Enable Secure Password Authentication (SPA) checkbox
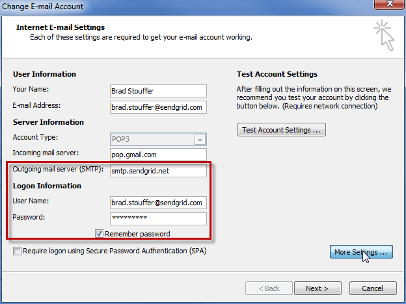 pos(17,250)
